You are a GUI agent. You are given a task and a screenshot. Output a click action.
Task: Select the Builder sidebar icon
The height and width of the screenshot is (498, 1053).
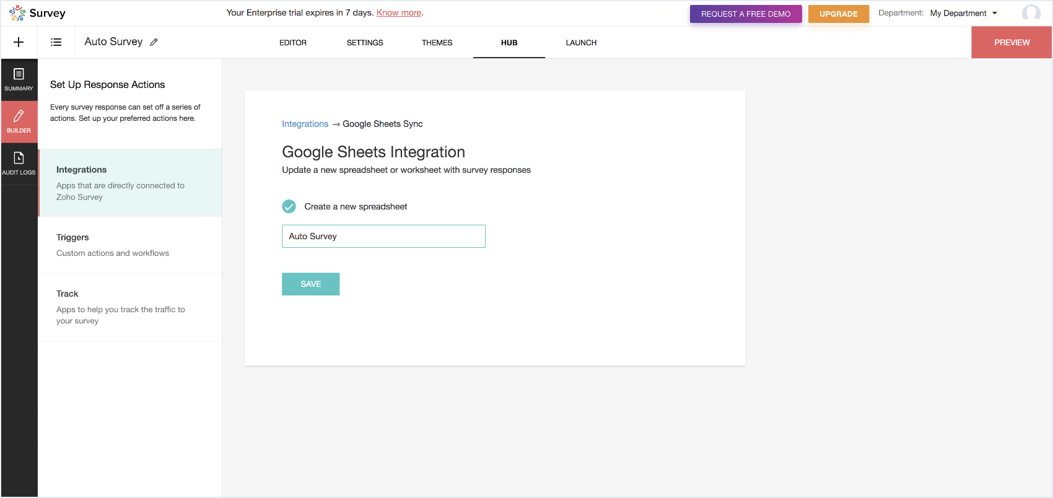coord(19,121)
